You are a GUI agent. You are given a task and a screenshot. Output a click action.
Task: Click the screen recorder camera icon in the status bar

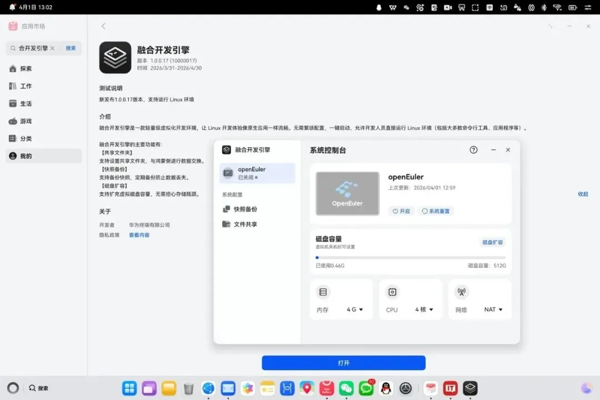448,7
